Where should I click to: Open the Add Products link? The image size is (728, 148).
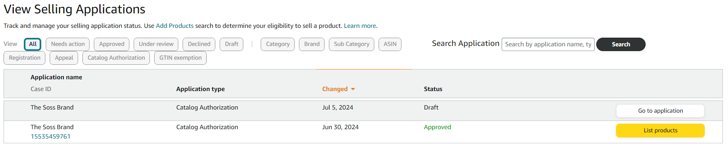(175, 26)
